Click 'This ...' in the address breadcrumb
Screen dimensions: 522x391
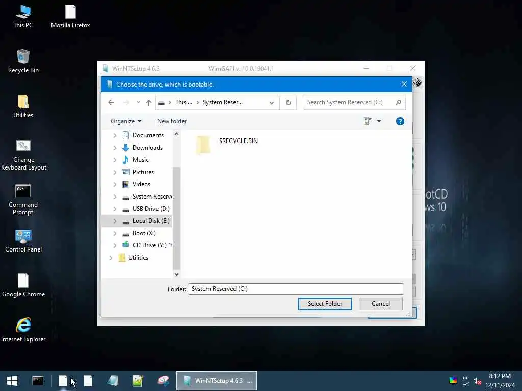click(184, 102)
